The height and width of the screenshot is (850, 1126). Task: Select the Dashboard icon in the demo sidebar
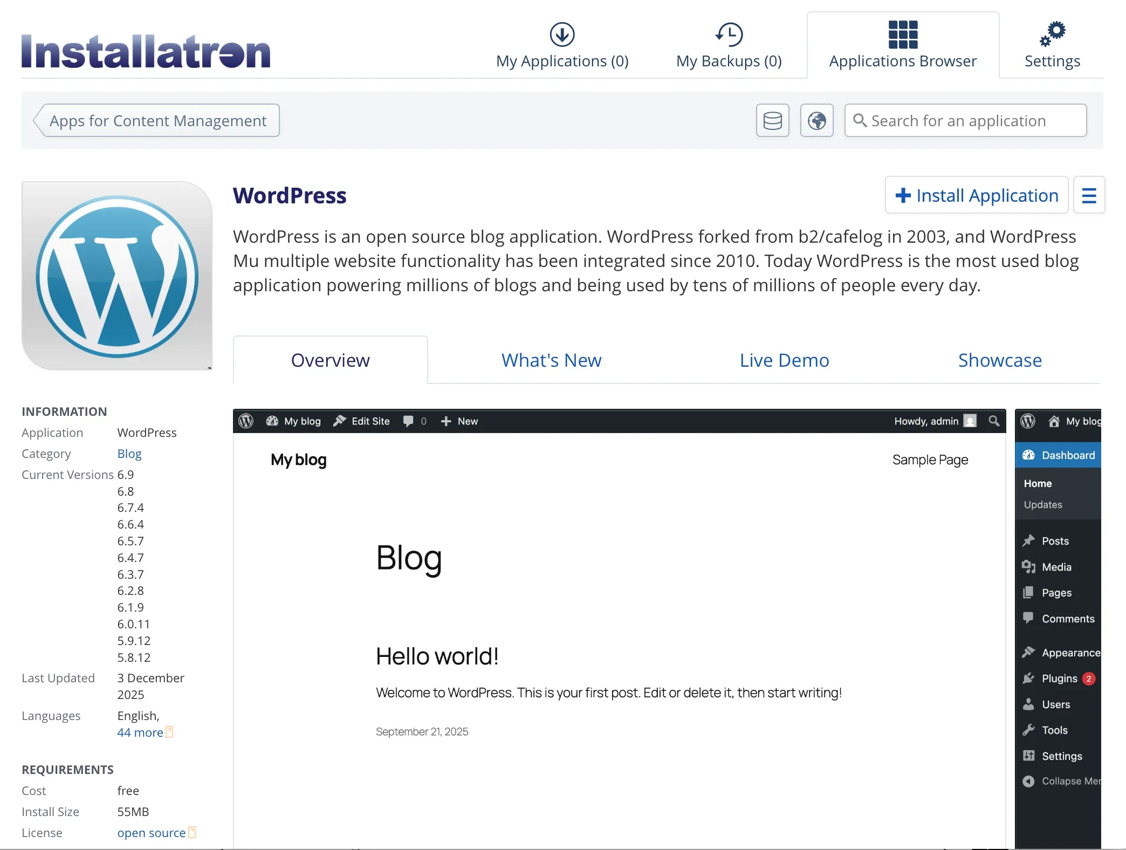(1030, 455)
